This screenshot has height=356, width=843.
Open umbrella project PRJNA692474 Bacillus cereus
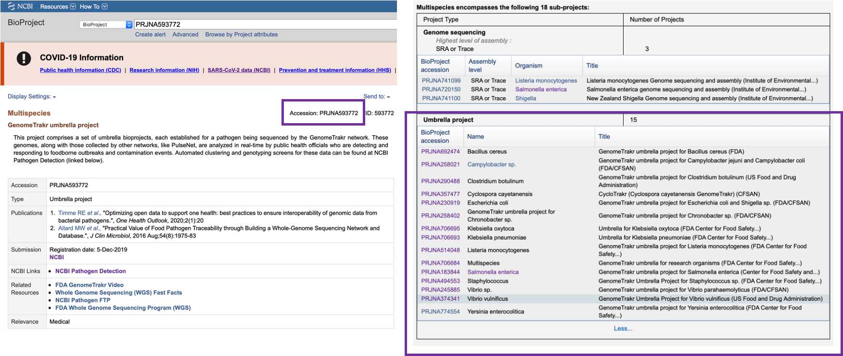point(440,152)
